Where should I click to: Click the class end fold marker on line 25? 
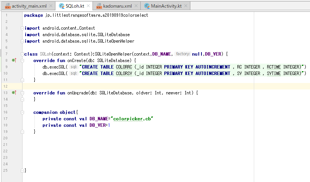22,170
